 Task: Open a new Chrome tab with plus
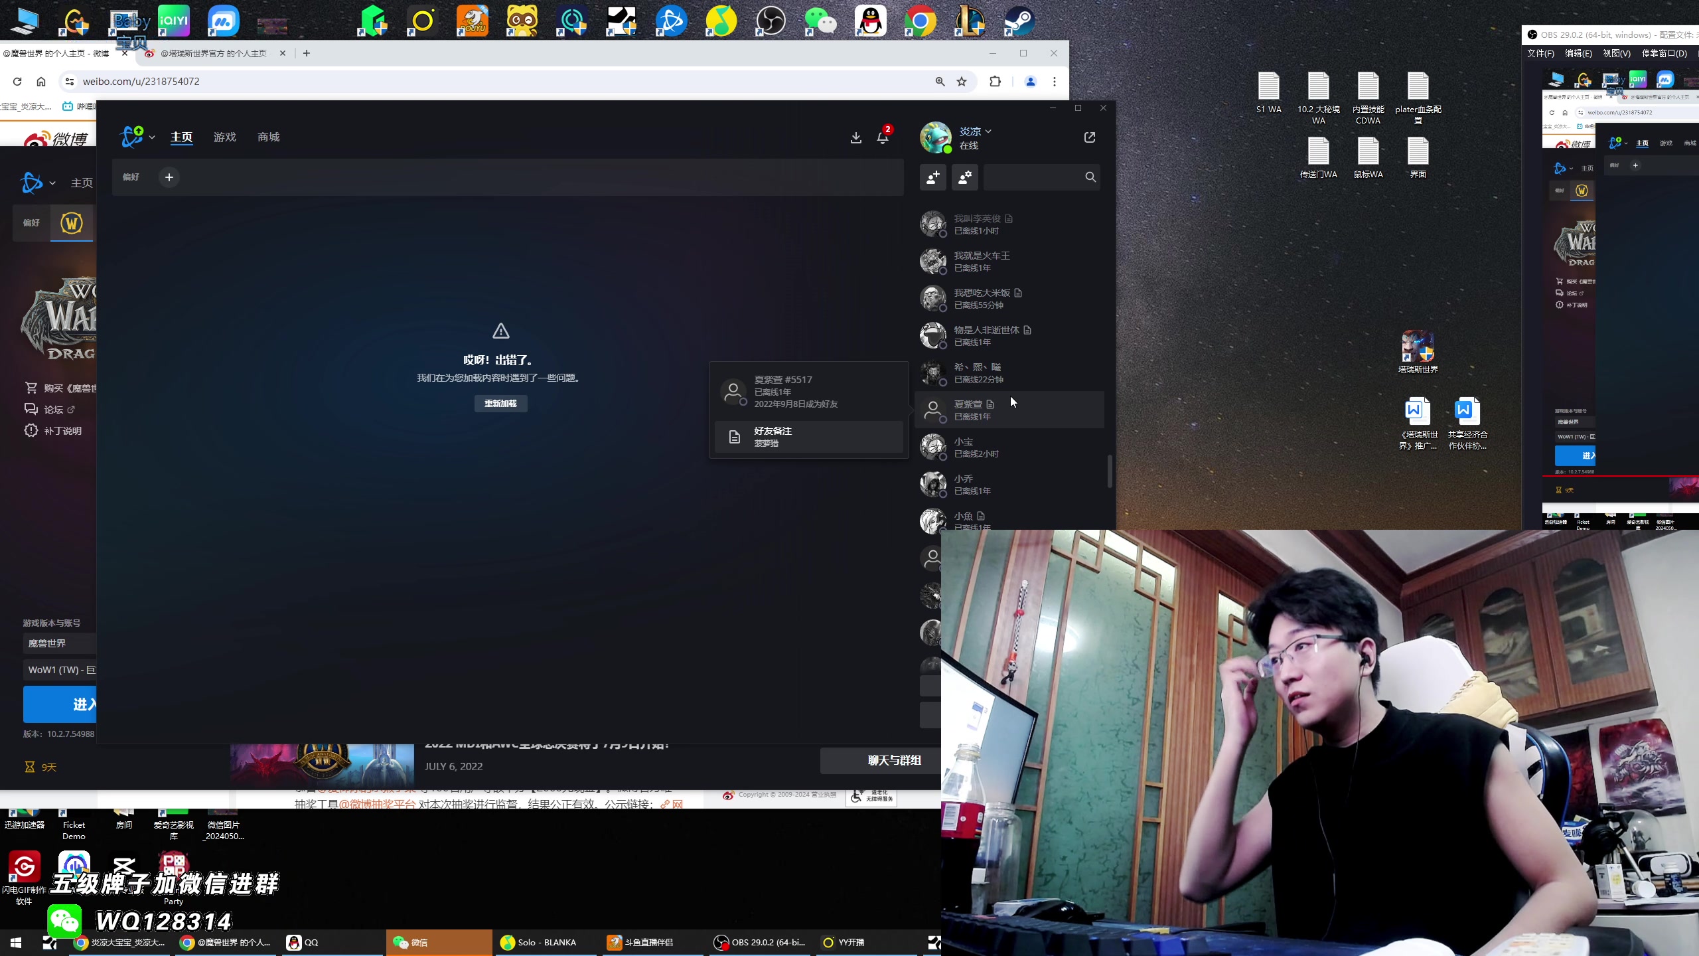coord(307,54)
